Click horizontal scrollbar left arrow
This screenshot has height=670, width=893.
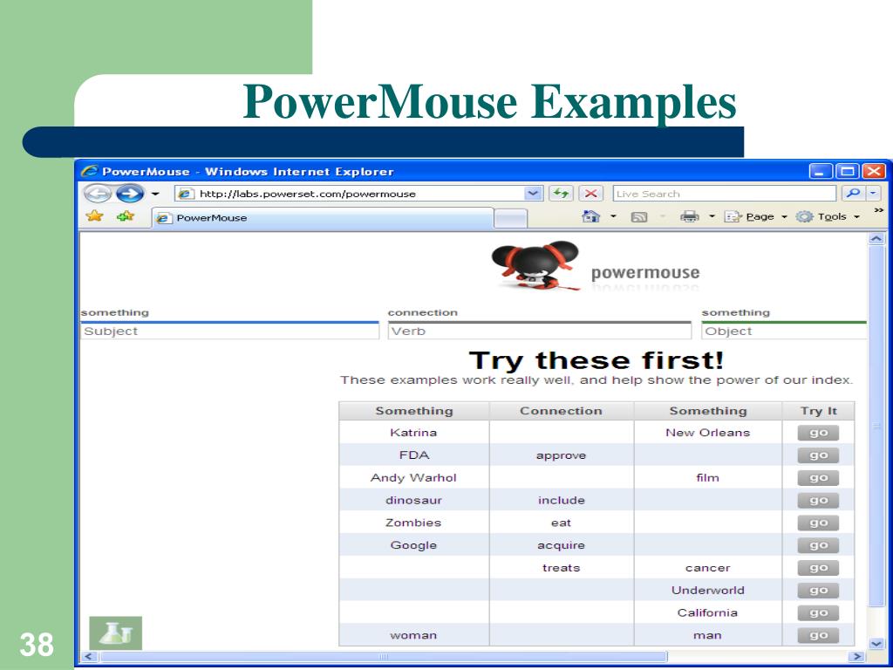pyautogui.click(x=88, y=656)
